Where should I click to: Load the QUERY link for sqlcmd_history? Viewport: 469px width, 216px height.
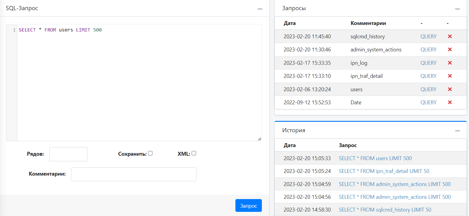click(428, 37)
